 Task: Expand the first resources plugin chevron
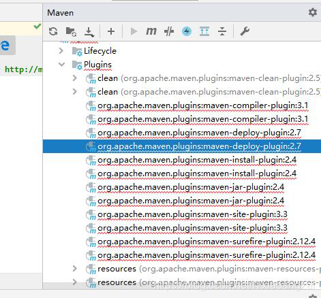74,269
